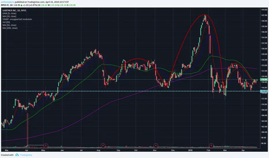
Task: Click the Aug label on time axis
Action: click(x=98, y=150)
